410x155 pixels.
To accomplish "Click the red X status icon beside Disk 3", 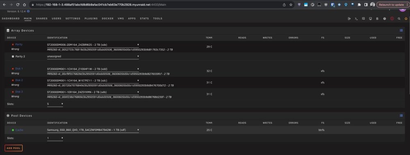I will [x=13, y=92].
